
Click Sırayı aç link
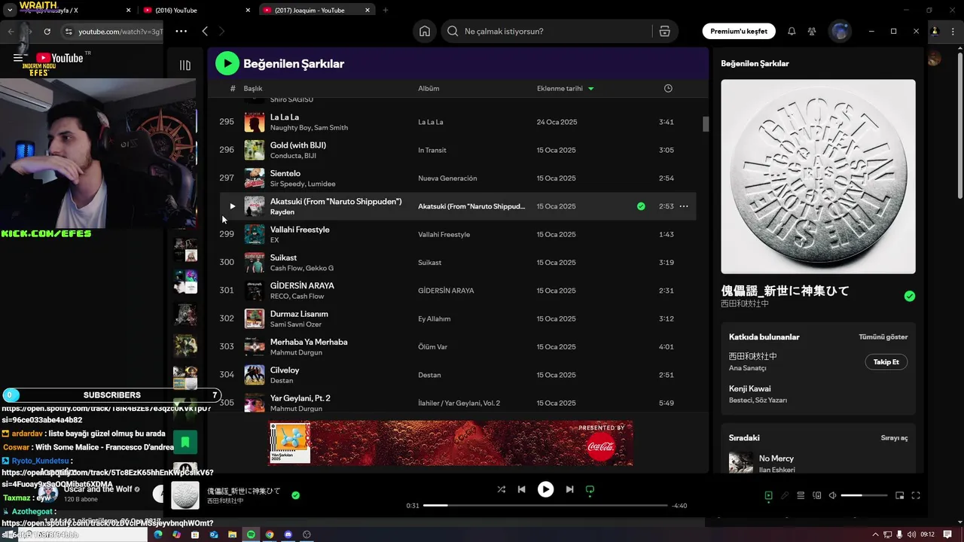point(894,438)
